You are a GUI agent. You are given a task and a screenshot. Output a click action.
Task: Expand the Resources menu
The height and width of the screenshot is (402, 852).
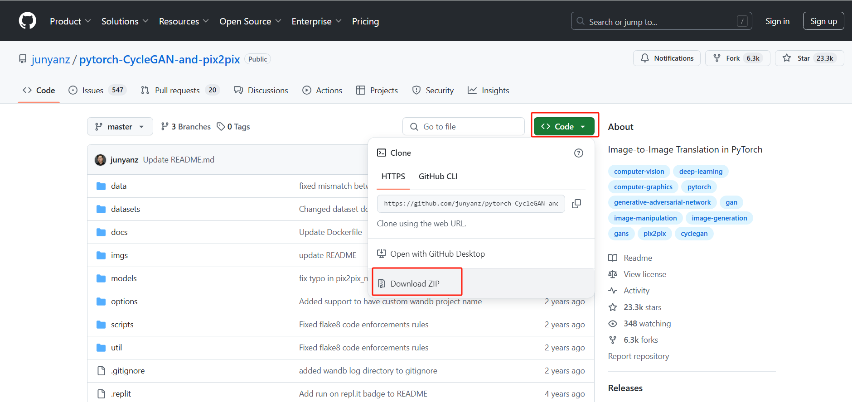tap(184, 21)
